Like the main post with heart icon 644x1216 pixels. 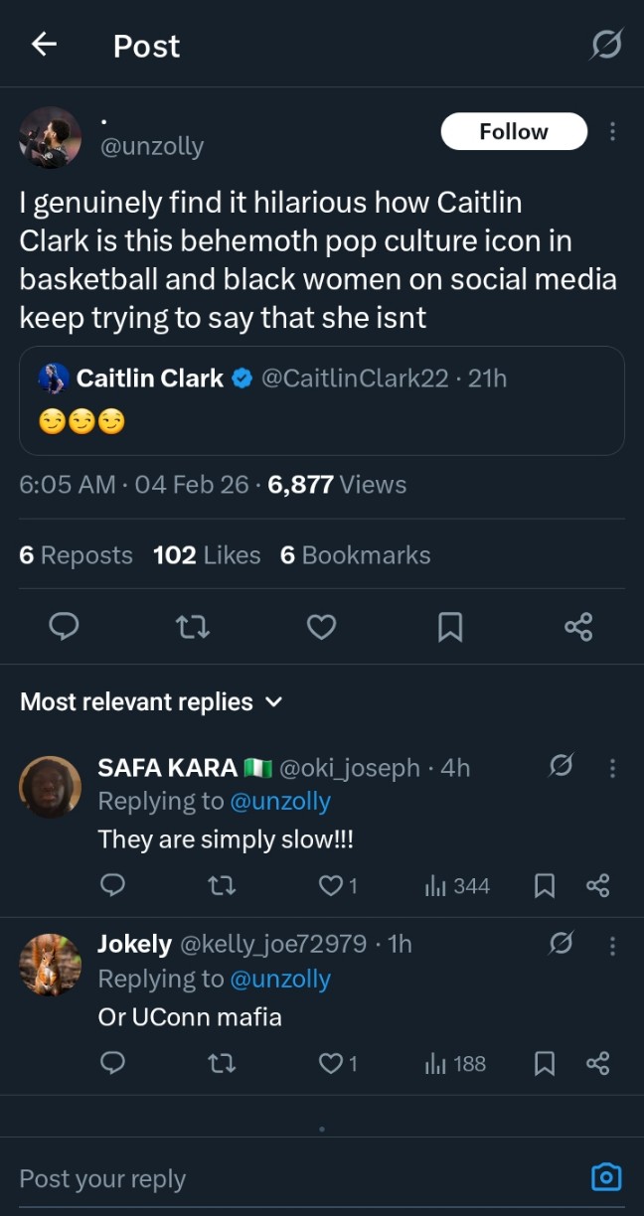pos(321,626)
